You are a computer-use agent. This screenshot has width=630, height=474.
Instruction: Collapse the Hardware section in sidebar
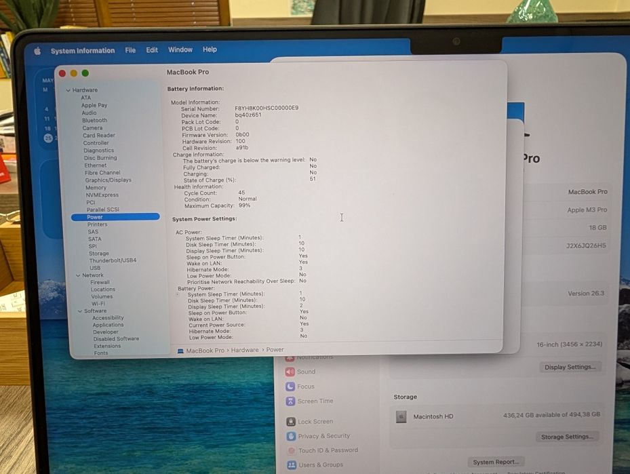[68, 90]
